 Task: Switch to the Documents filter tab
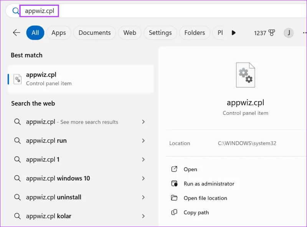pos(94,33)
